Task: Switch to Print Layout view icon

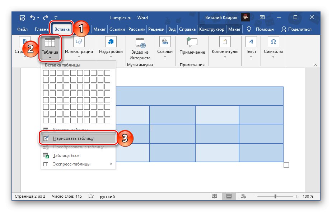Action: point(229,196)
